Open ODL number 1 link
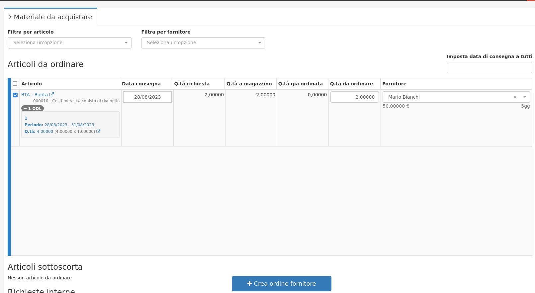Viewport: 535px width, 293px height. [x=26, y=118]
